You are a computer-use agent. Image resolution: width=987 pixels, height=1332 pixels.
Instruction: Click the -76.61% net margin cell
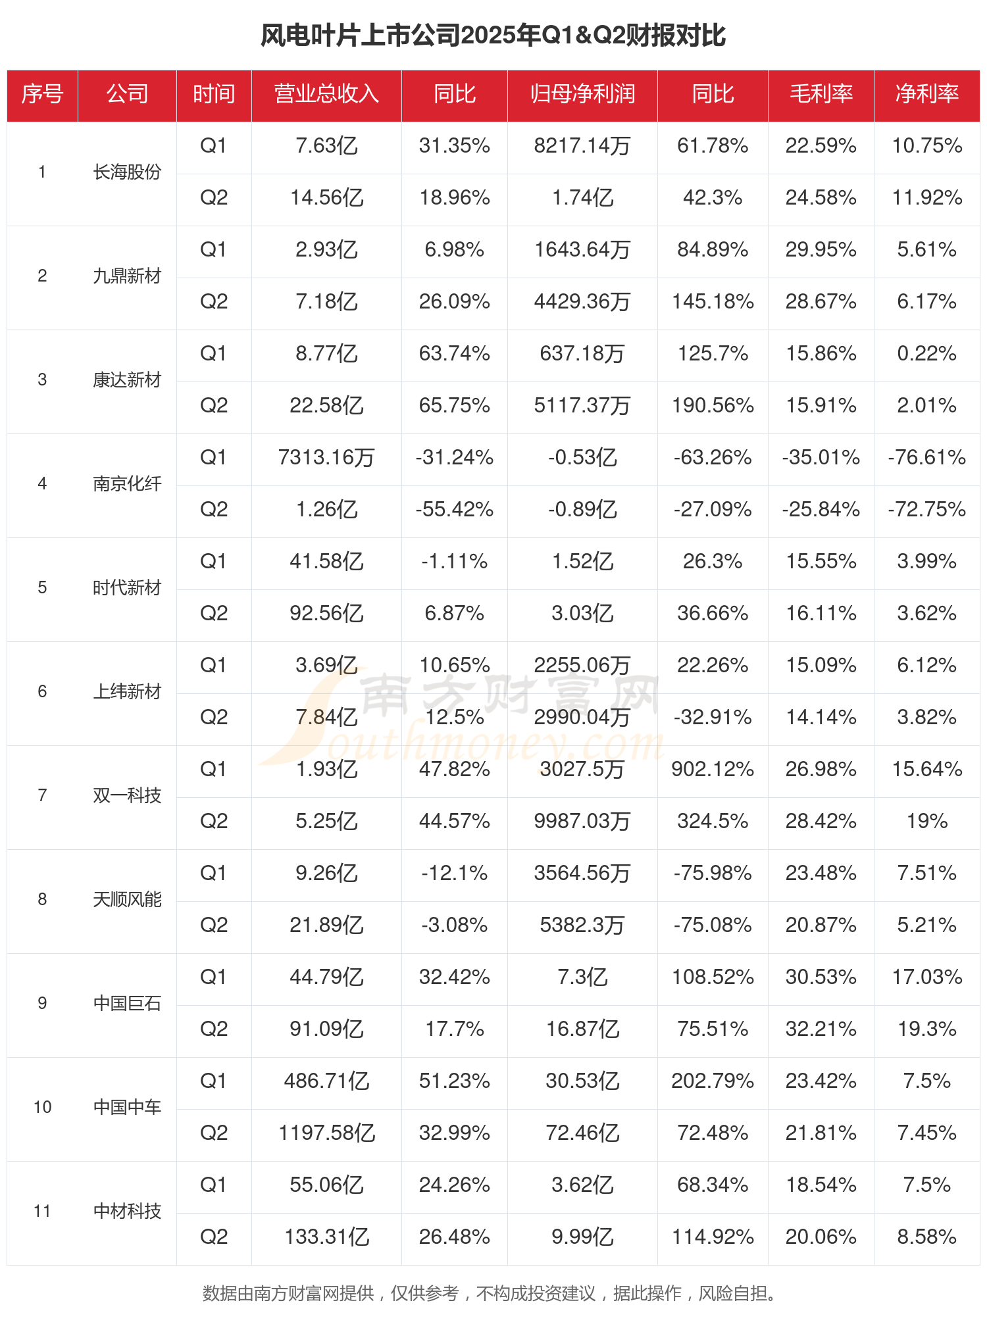coord(926,458)
